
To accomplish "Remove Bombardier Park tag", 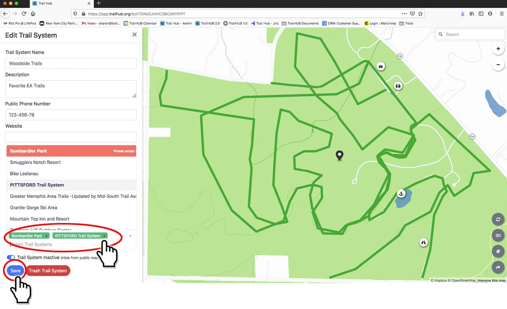I will 46,236.
